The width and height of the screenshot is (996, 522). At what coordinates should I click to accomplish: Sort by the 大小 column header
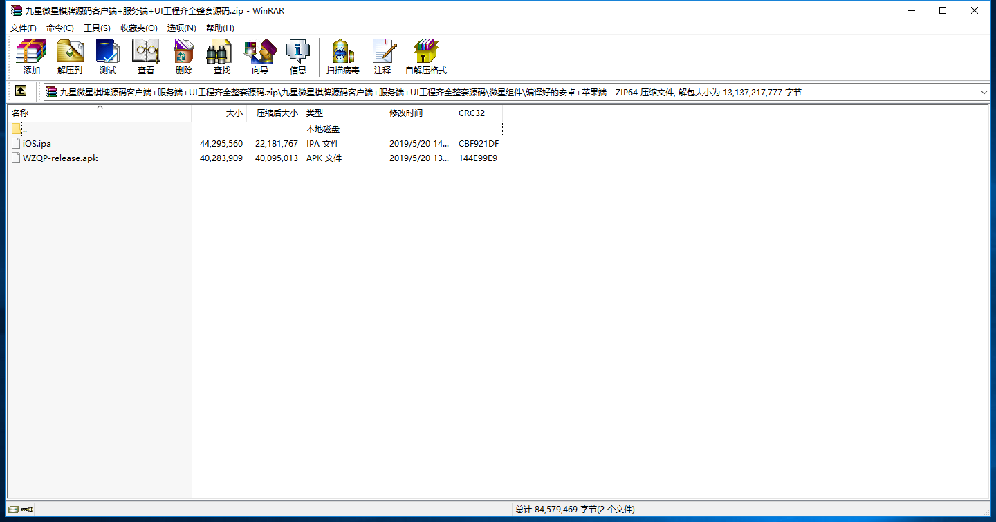point(219,113)
